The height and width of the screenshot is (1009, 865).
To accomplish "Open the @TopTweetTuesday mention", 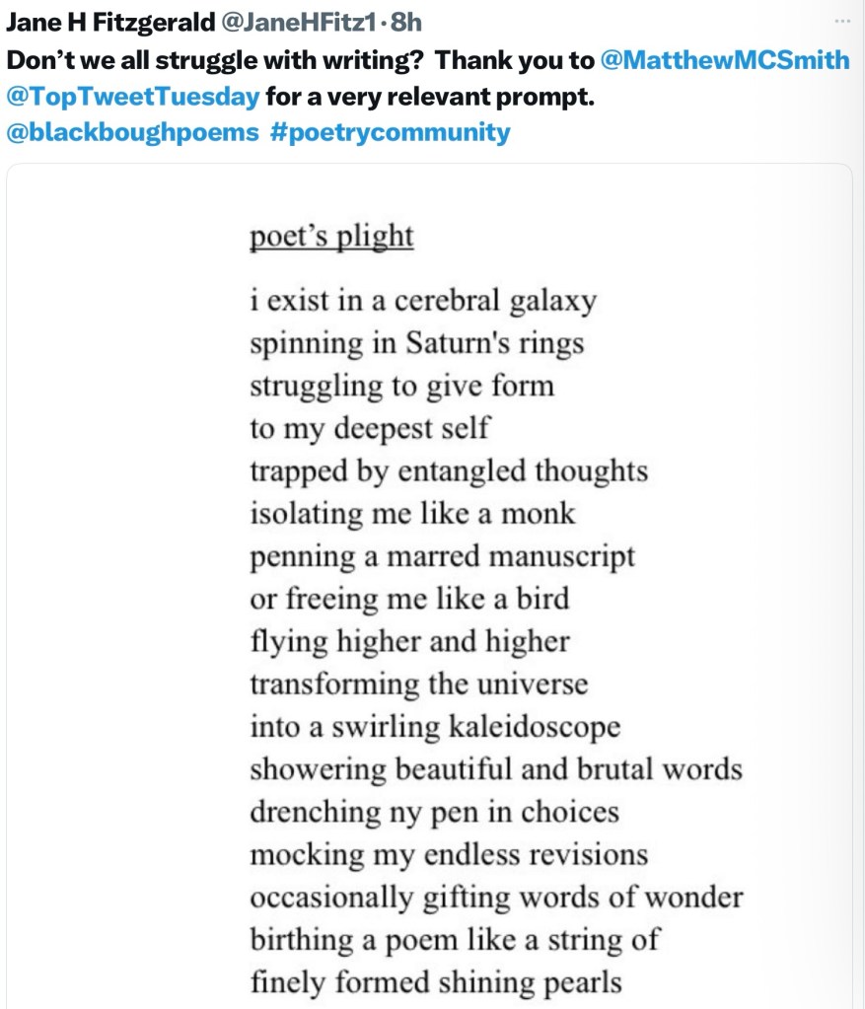I will click(x=133, y=97).
